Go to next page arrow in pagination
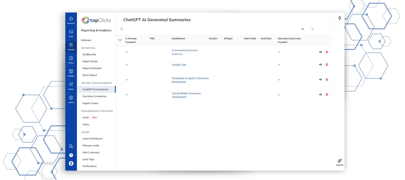Image resolution: width=405 pixels, height=180 pixels. pyautogui.click(x=327, y=29)
